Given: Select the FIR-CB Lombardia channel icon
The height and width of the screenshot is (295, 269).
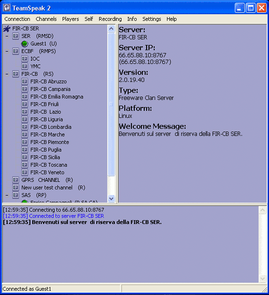Looking at the screenshot, I should [25, 127].
